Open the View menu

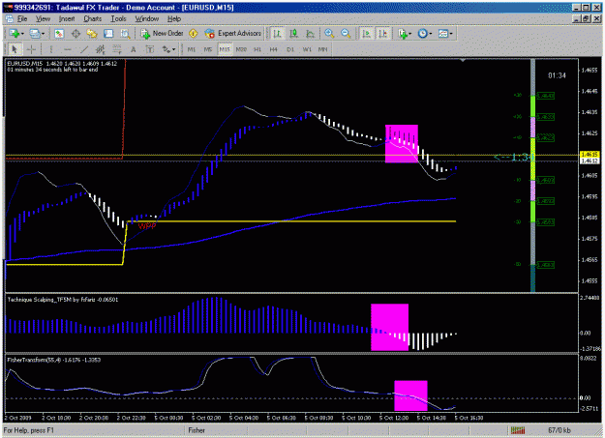click(x=43, y=19)
